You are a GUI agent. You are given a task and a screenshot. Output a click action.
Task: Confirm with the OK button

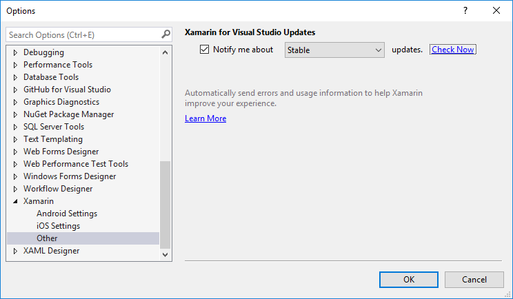coord(409,280)
